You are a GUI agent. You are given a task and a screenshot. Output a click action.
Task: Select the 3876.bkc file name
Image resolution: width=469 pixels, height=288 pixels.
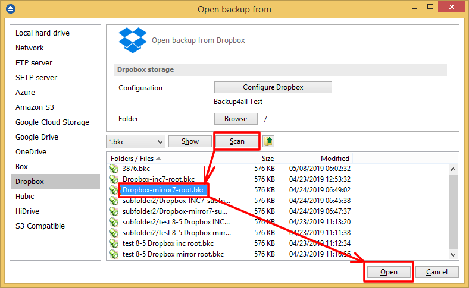pos(136,169)
